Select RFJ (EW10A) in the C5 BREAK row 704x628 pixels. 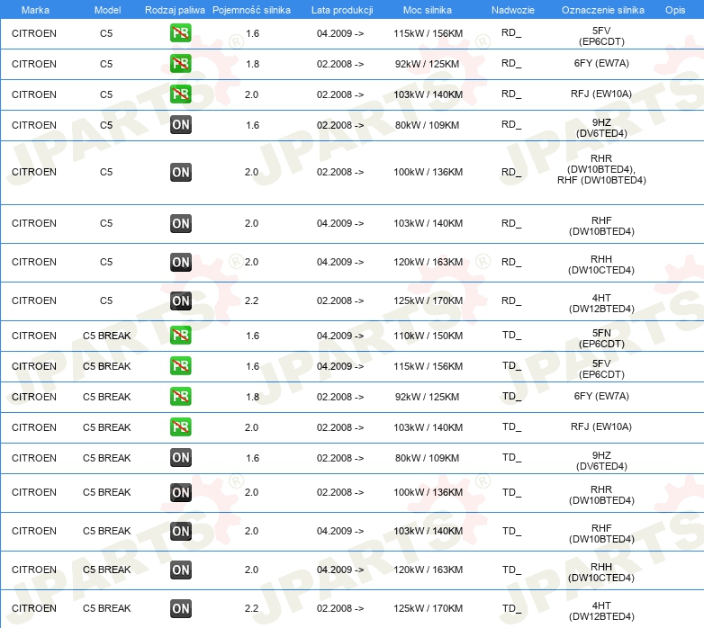coord(601,426)
